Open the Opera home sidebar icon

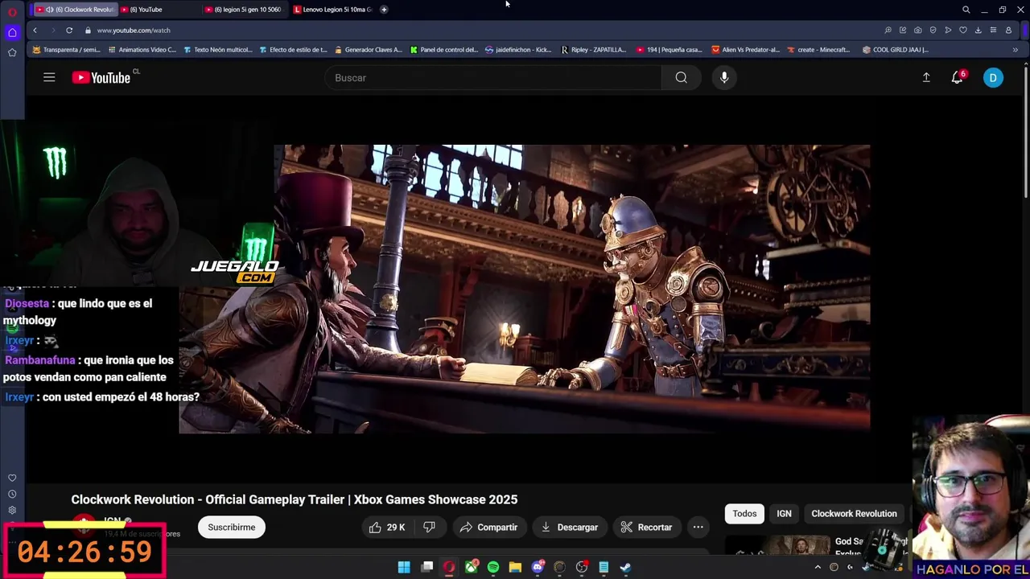click(12, 32)
